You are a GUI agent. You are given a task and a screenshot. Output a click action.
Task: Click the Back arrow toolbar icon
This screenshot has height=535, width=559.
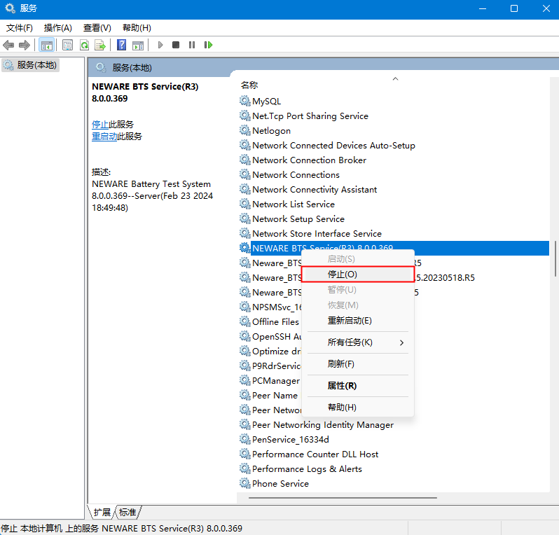pyautogui.click(x=8, y=46)
